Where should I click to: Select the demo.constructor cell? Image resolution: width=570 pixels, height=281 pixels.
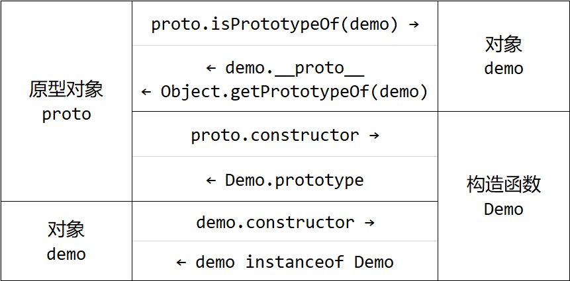point(285,221)
